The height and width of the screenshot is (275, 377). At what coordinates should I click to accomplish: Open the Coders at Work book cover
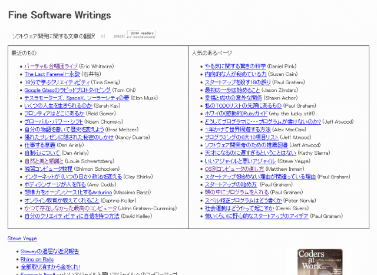point(320,262)
